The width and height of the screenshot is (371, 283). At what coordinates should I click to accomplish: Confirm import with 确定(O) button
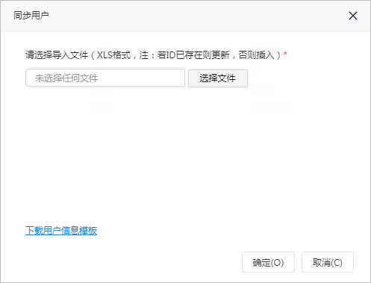pos(268,262)
